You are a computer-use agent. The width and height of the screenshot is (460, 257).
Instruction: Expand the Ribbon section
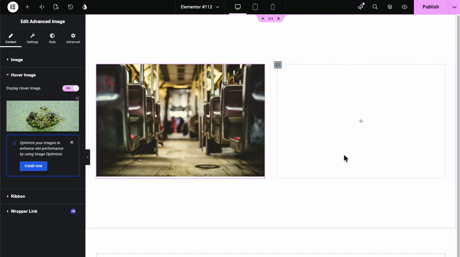point(43,196)
